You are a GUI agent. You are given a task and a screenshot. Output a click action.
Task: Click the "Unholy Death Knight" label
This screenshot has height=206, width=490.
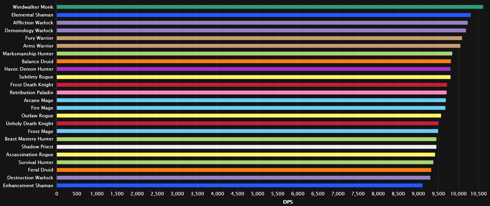point(30,124)
